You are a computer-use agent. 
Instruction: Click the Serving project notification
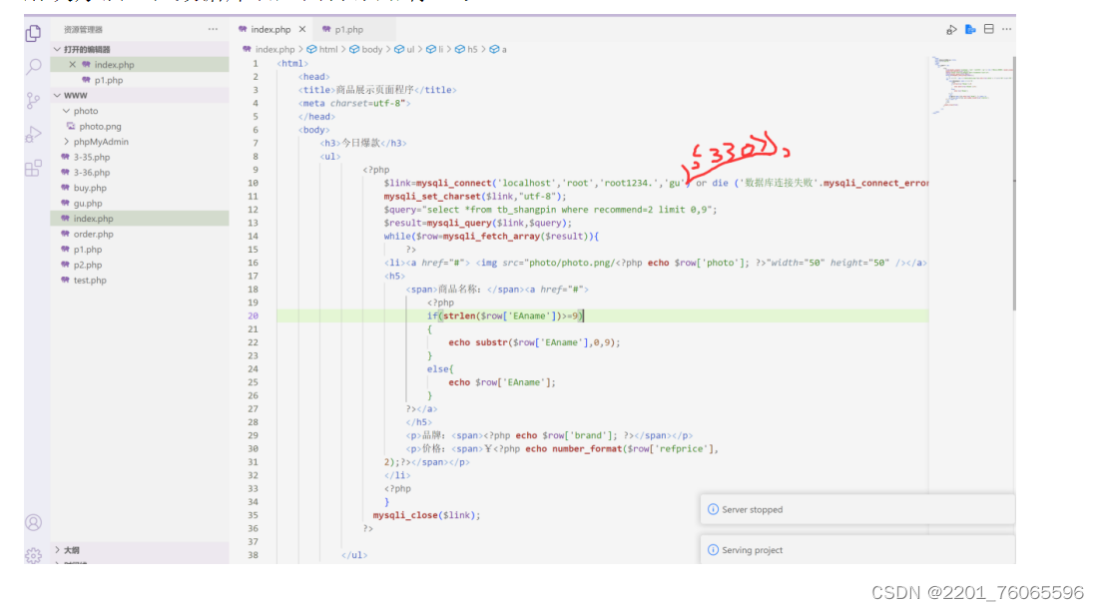click(x=857, y=550)
